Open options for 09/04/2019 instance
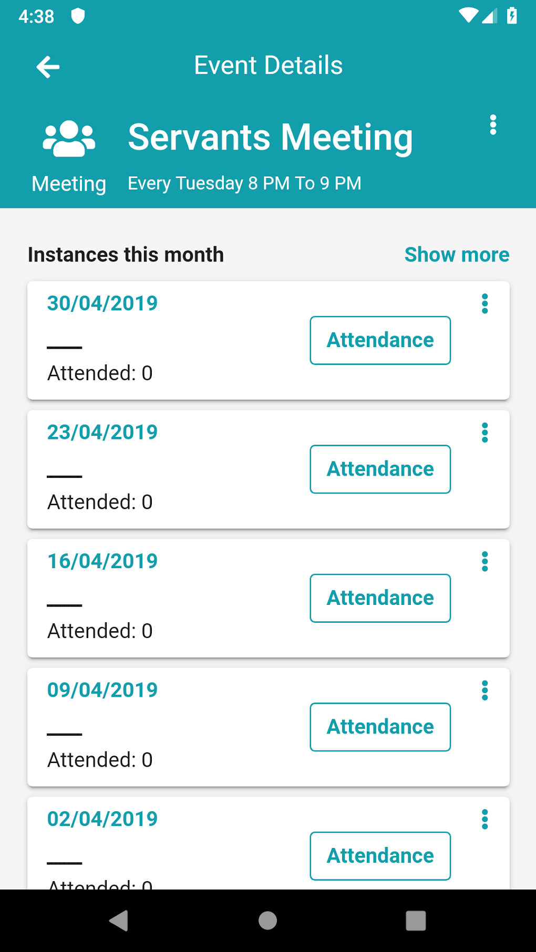Viewport: 536px width, 952px height. [x=485, y=691]
